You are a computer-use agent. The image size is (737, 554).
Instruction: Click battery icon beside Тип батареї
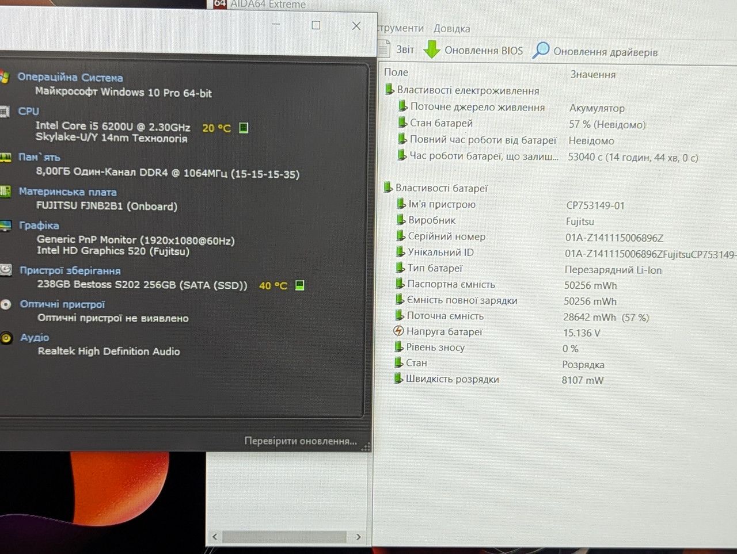pos(400,268)
